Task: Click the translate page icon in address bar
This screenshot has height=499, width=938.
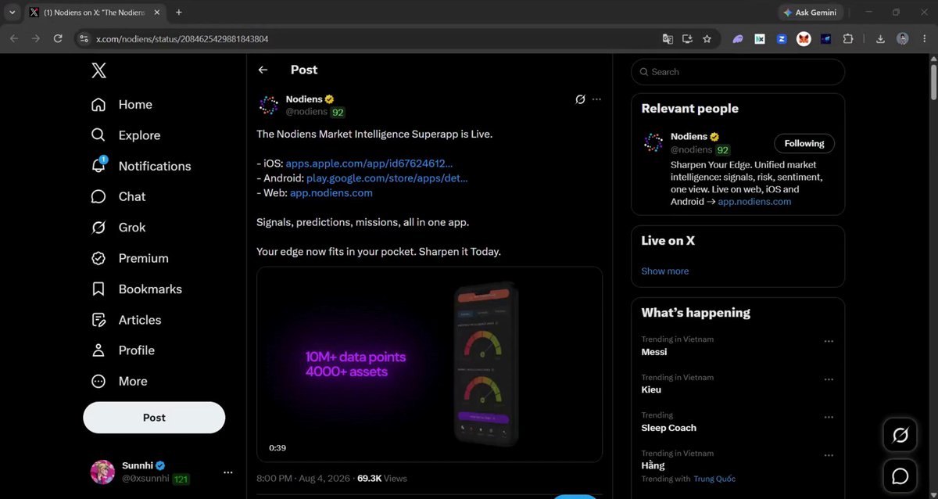Action: pos(668,38)
